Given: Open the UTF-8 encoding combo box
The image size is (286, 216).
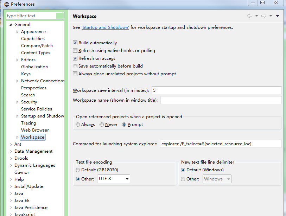Looking at the screenshot, I should coord(114,179).
